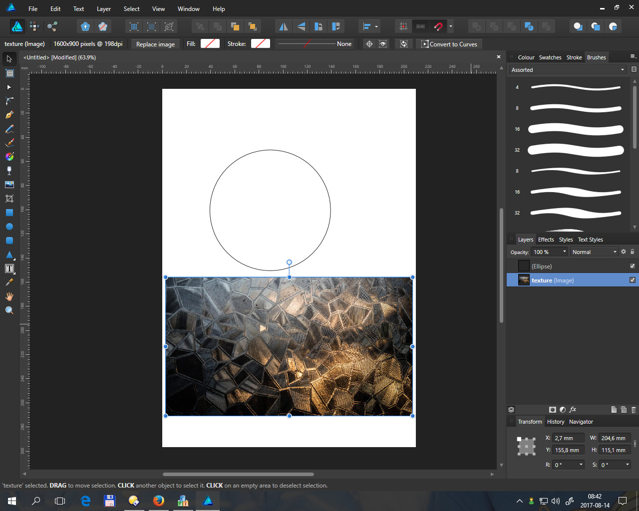This screenshot has width=639, height=511.
Task: Switch to the Effects tab
Action: click(546, 239)
